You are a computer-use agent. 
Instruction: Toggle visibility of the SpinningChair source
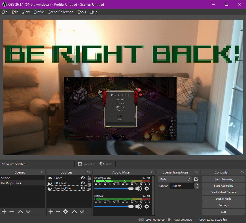(82, 188)
